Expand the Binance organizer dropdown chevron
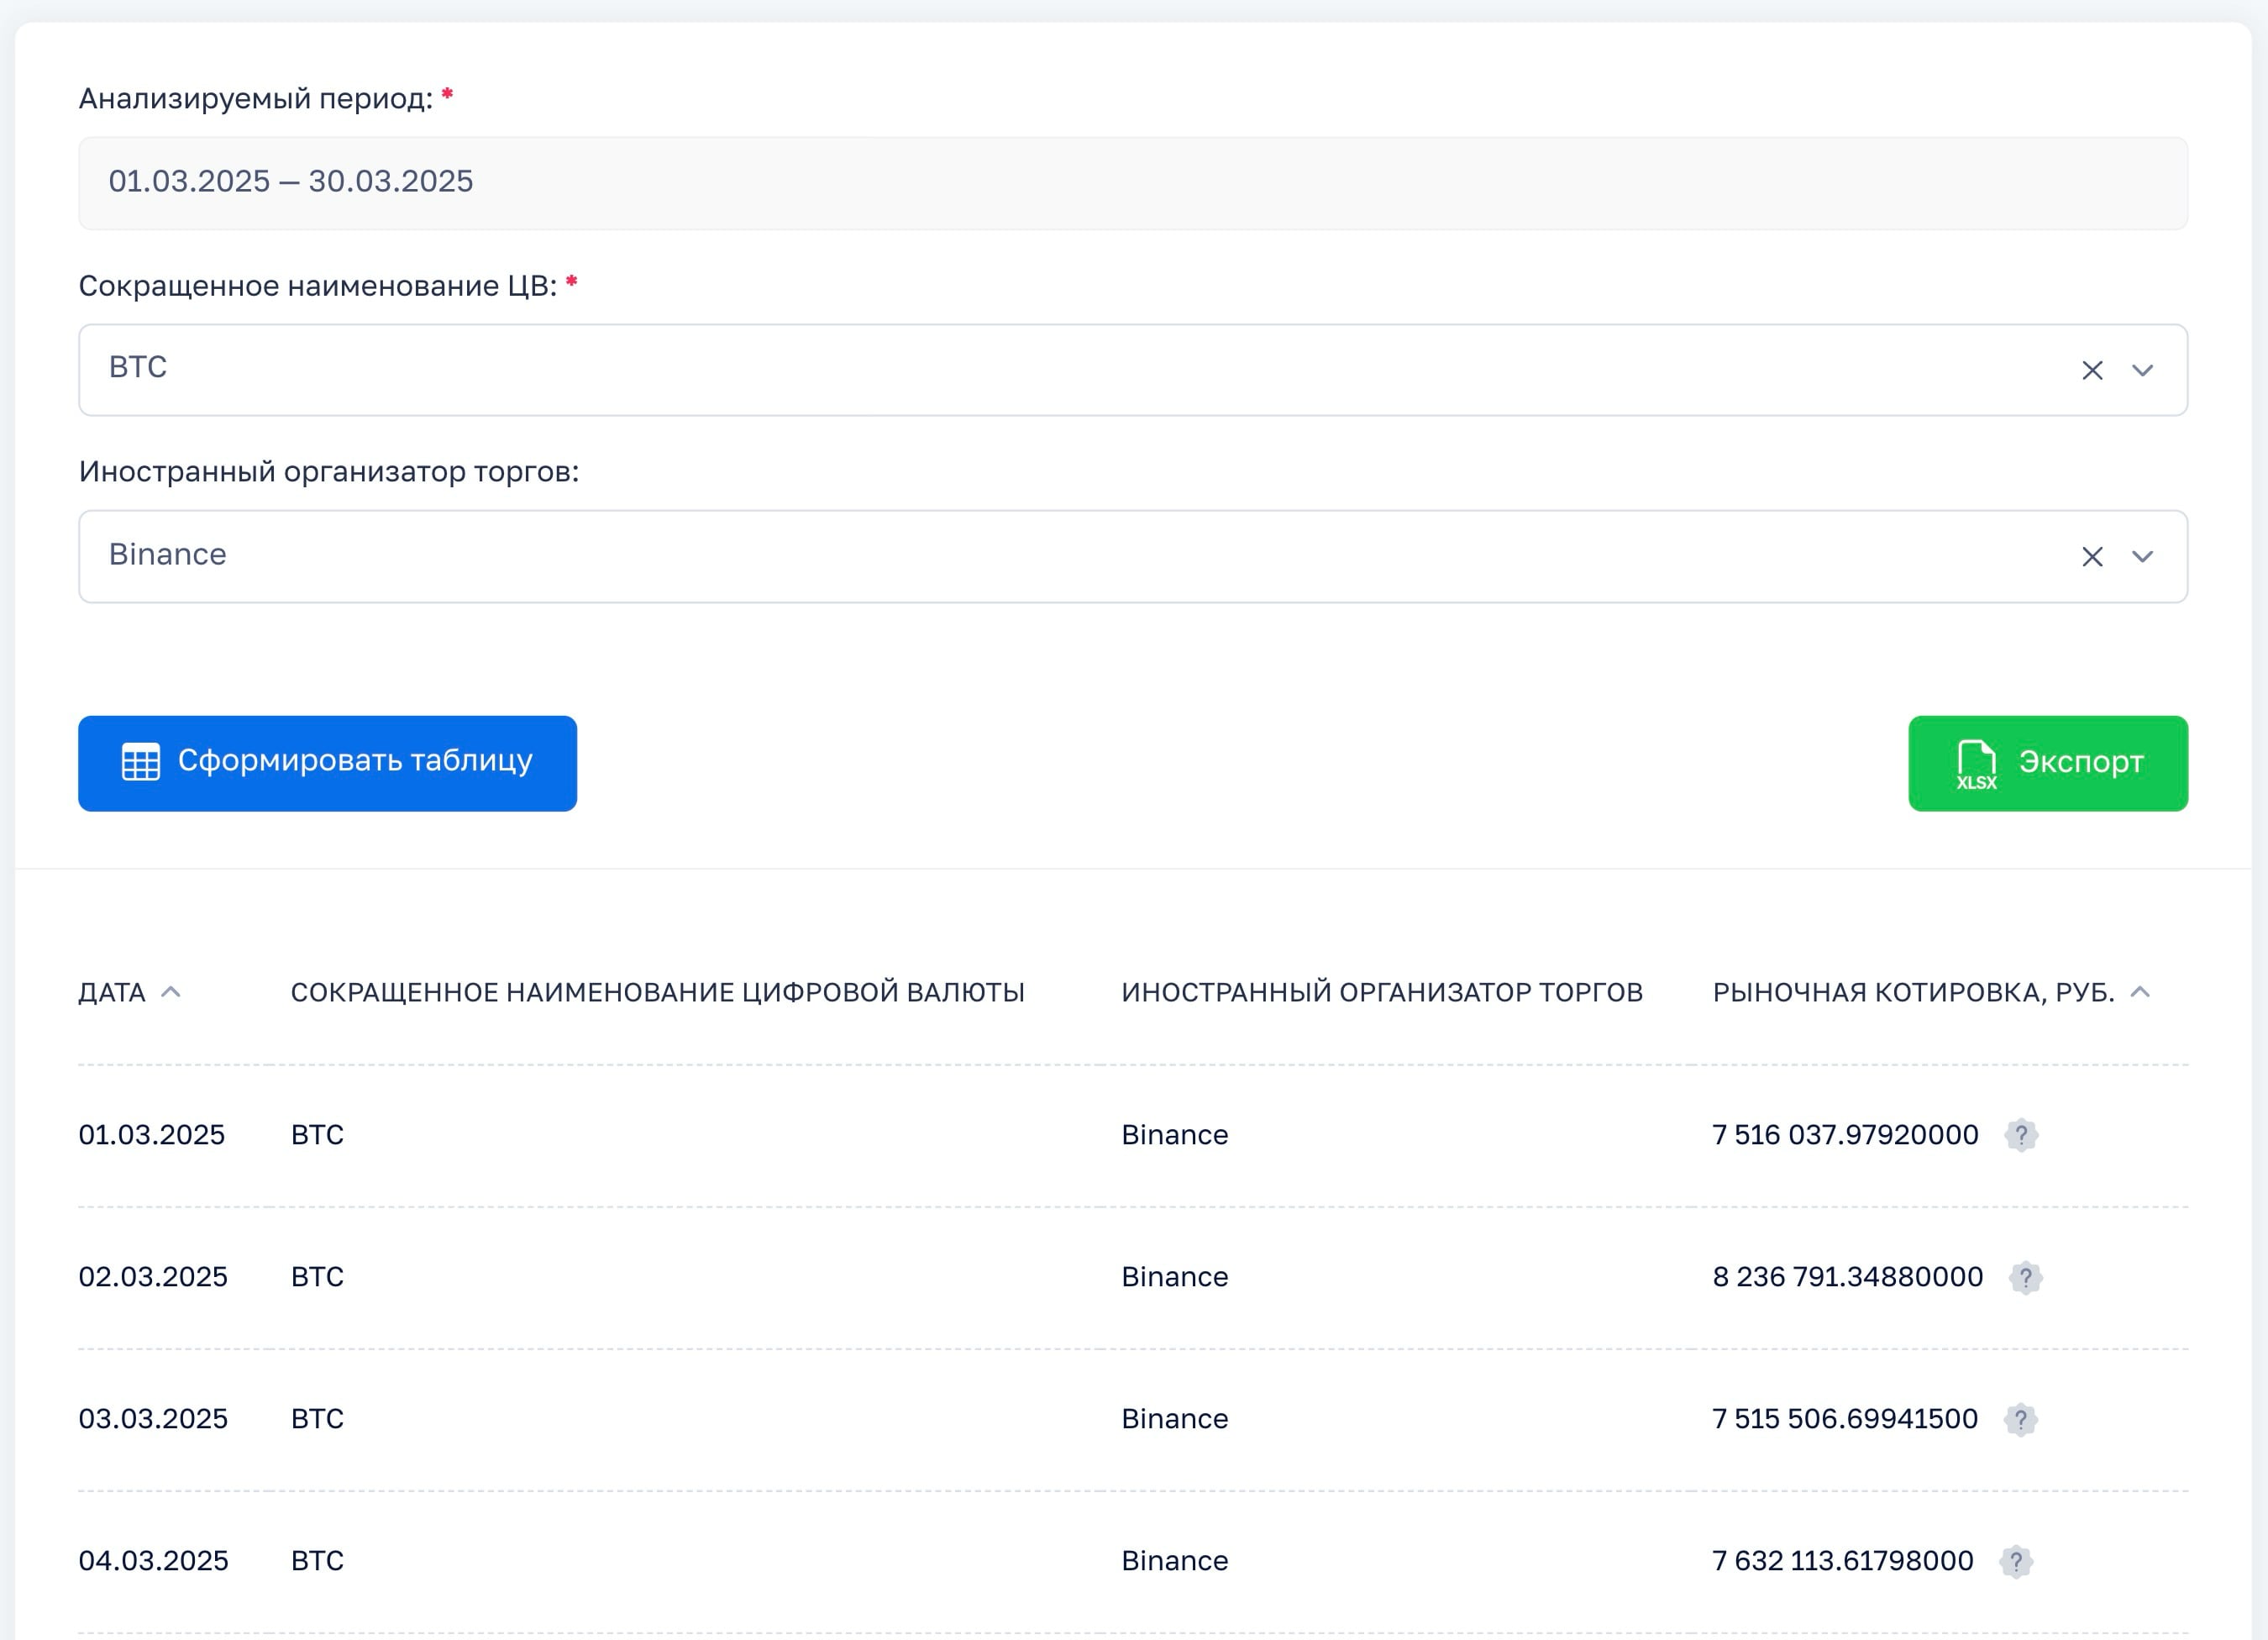 point(2142,557)
